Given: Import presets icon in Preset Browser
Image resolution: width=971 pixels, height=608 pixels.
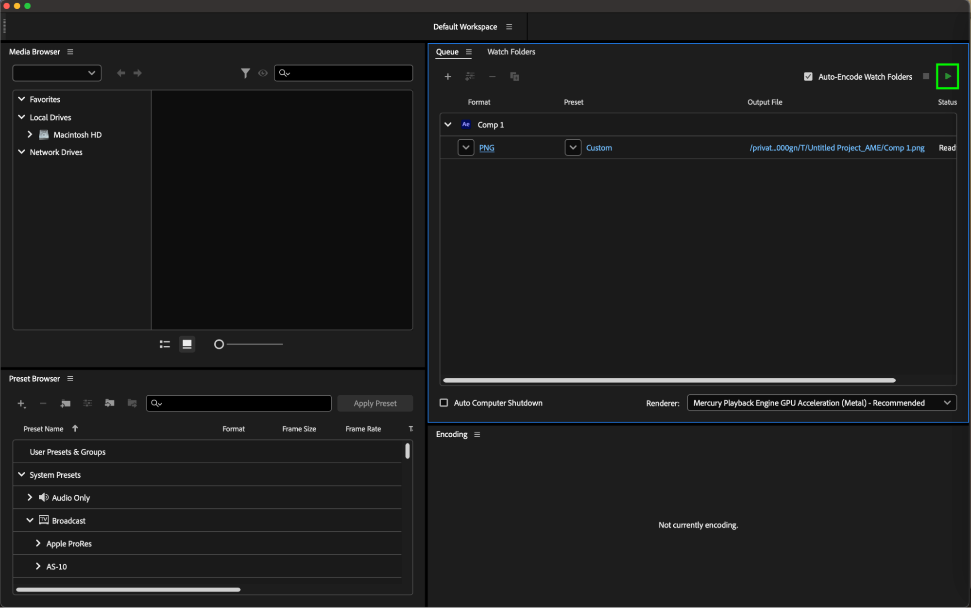Looking at the screenshot, I should click(x=109, y=403).
